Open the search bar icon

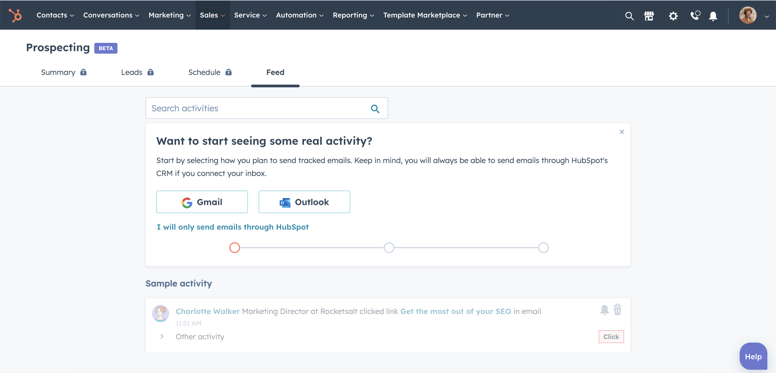tap(629, 15)
